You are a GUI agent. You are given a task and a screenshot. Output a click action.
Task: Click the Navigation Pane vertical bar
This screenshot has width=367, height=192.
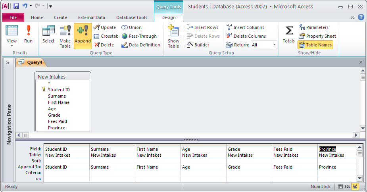point(9,124)
